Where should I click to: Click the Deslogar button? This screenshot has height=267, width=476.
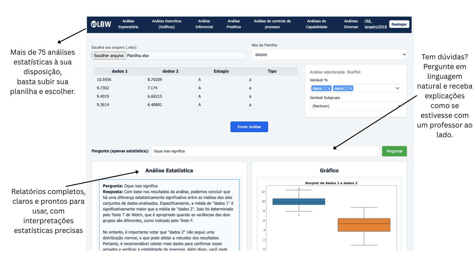tap(399, 24)
